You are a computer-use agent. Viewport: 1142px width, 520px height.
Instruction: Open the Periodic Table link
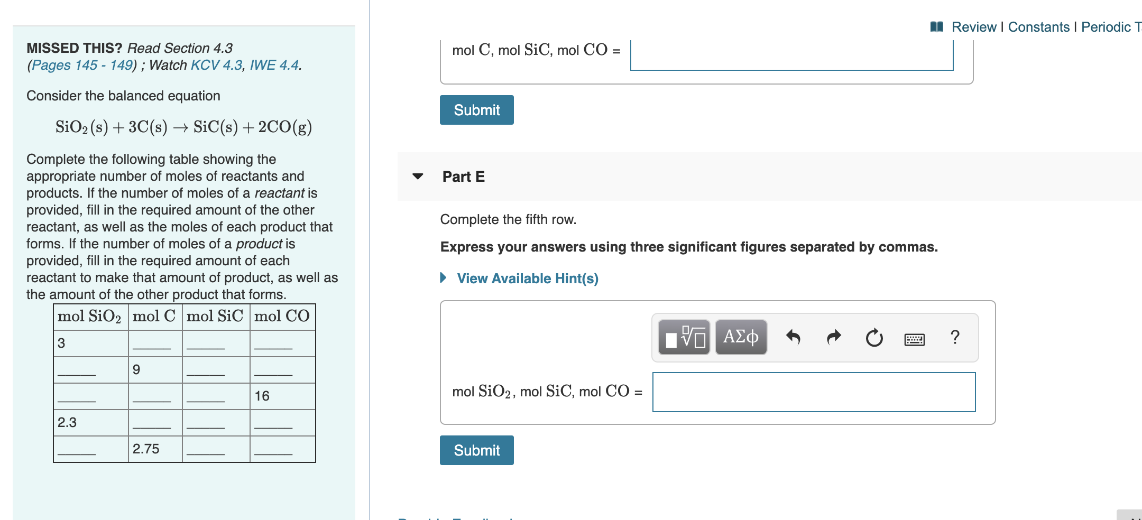click(1111, 27)
